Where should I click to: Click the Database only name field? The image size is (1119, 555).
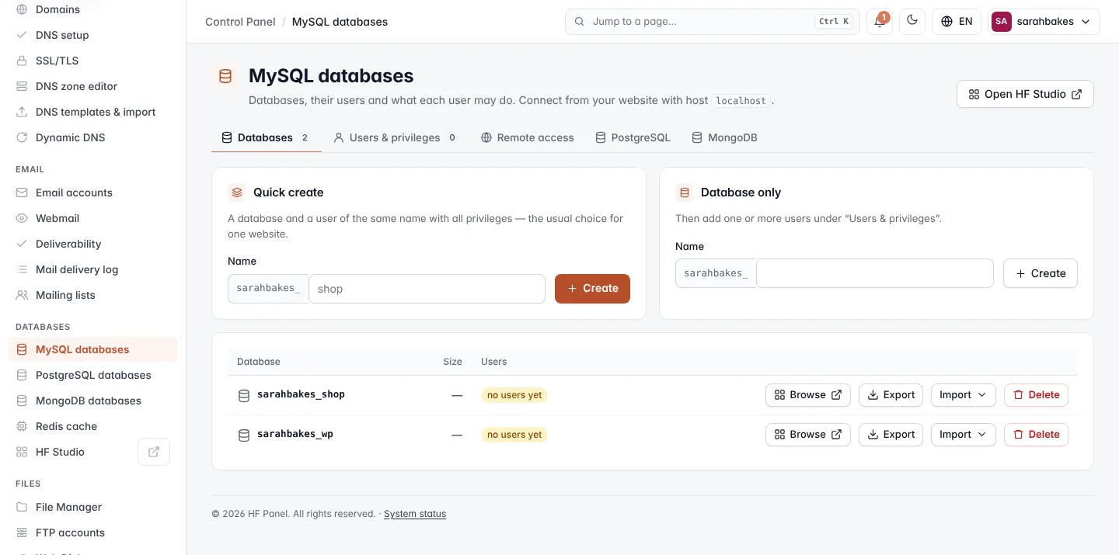875,273
